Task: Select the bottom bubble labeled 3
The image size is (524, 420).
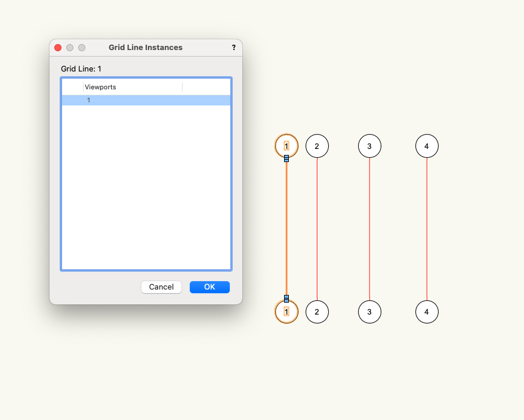Action: click(x=369, y=312)
